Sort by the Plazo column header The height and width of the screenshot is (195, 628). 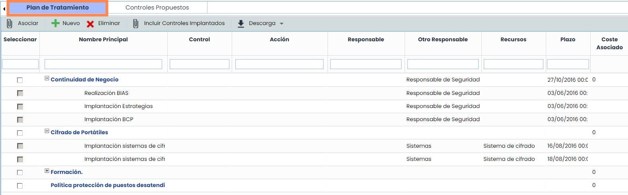click(568, 39)
